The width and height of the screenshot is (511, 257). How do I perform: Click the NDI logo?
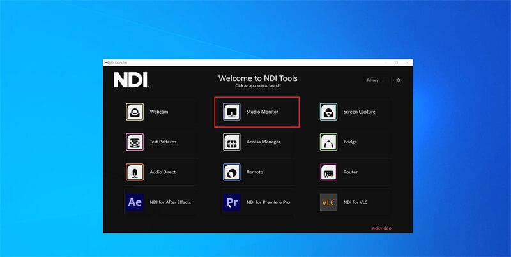(x=131, y=80)
